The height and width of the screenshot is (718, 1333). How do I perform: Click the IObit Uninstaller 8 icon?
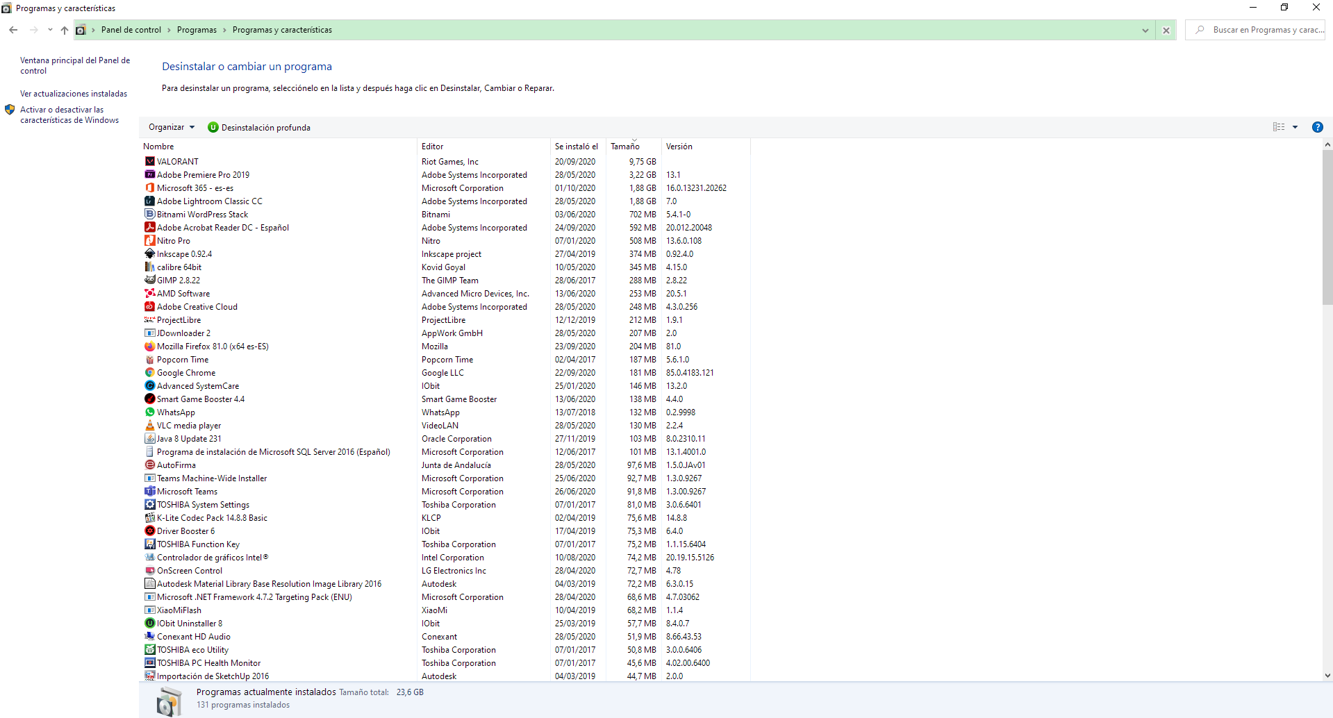tap(149, 623)
